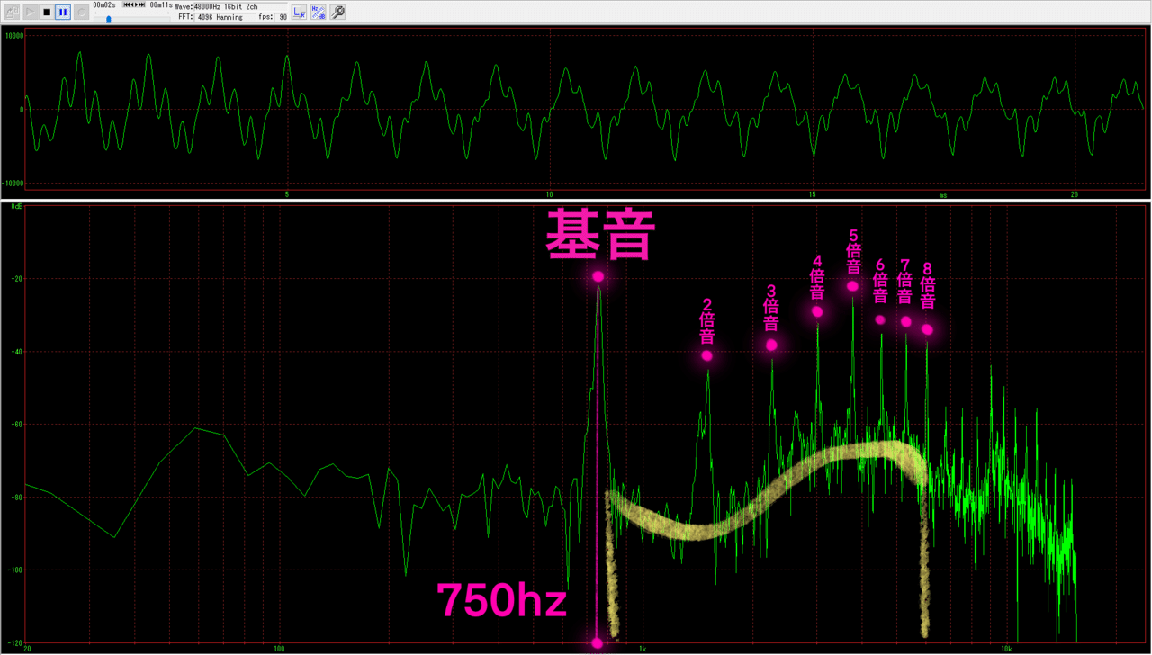
Task: Click the 1k frequency axis label
Action: click(x=643, y=648)
